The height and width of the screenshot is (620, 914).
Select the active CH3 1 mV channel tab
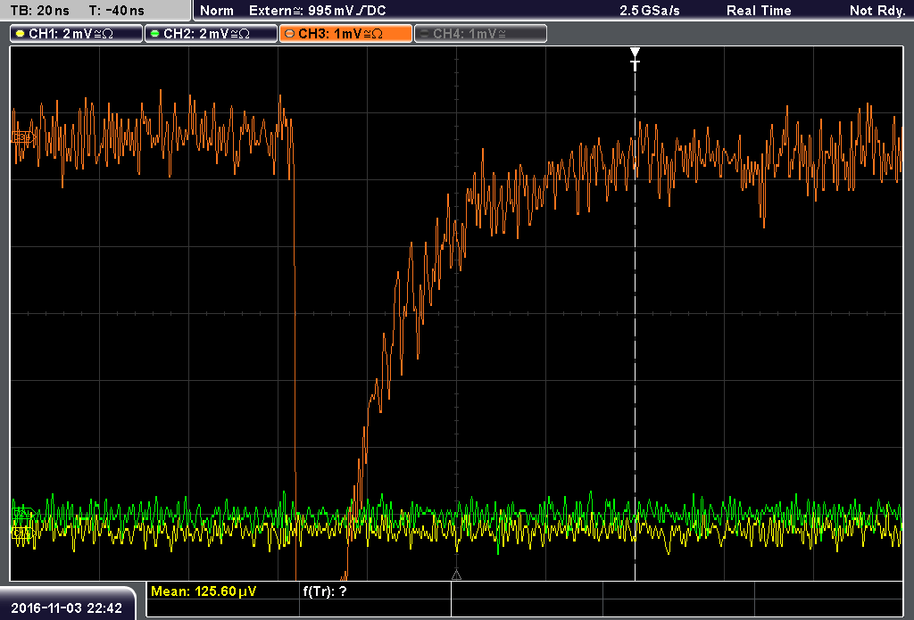coord(345,34)
